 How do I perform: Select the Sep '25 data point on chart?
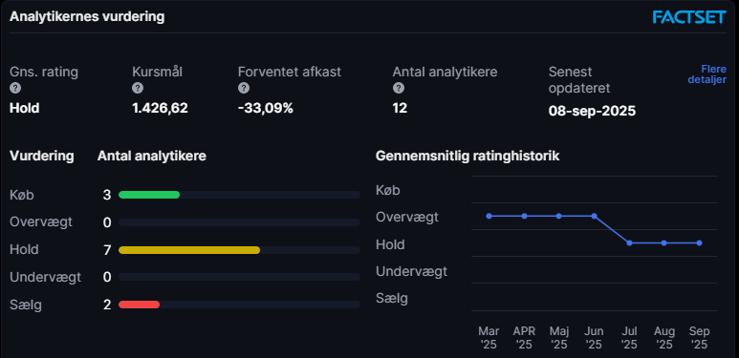[700, 242]
